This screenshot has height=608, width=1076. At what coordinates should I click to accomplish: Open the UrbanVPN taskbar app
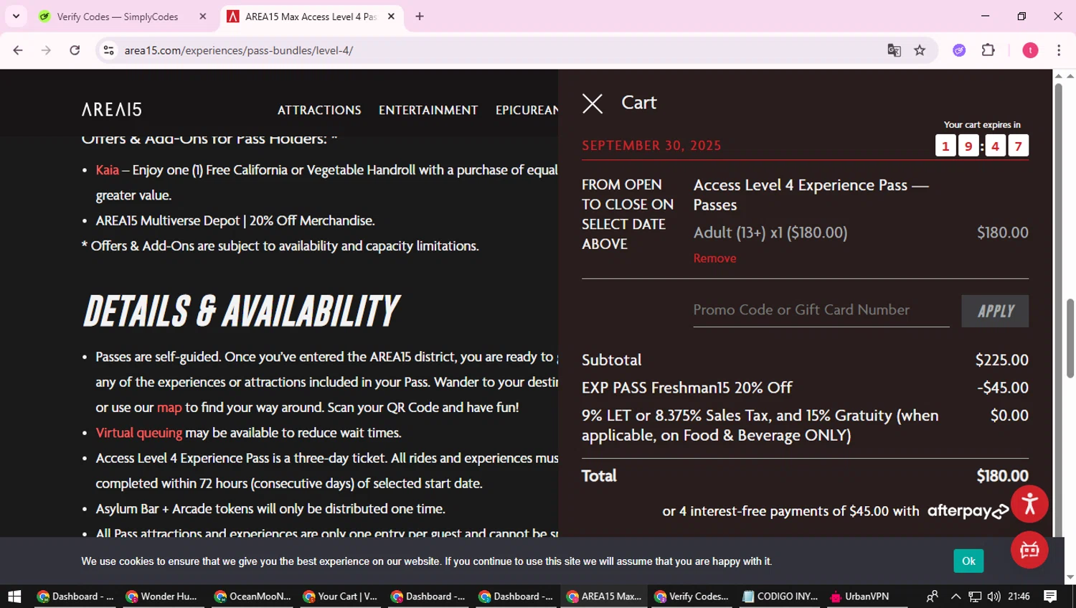pyautogui.click(x=860, y=597)
